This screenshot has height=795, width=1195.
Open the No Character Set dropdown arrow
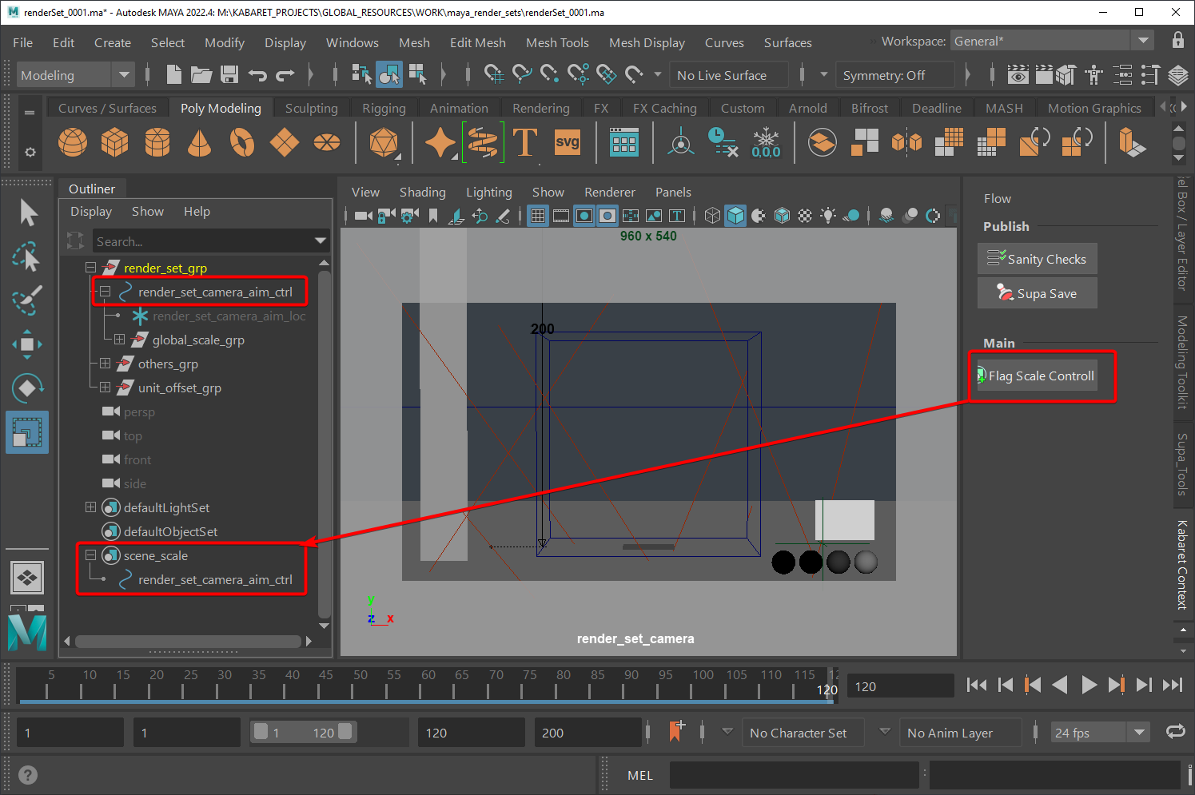point(727,731)
